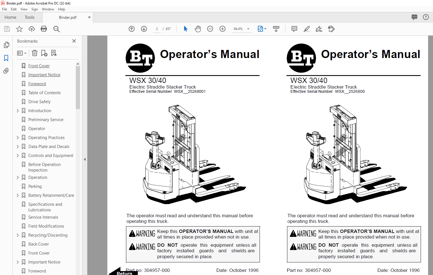This screenshot has width=433, height=275.
Task: Go to previous page arrow
Action: click(132, 29)
